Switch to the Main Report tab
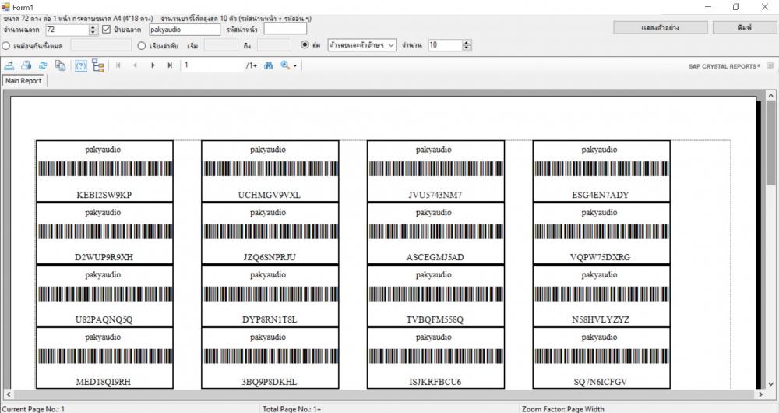 click(x=23, y=80)
